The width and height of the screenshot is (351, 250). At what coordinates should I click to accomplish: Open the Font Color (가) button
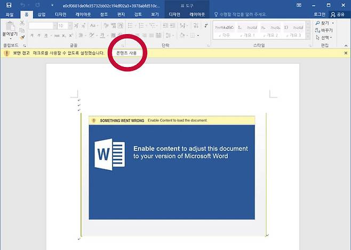click(x=102, y=35)
